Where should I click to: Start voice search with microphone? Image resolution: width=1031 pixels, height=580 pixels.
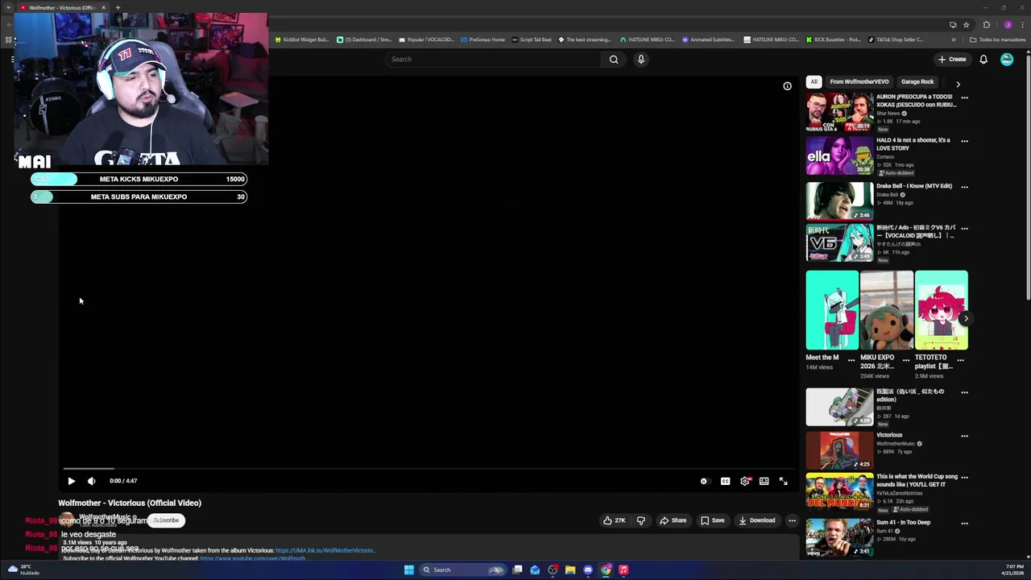click(x=641, y=59)
